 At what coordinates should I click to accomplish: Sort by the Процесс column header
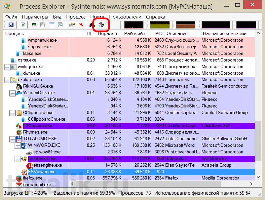[36, 34]
